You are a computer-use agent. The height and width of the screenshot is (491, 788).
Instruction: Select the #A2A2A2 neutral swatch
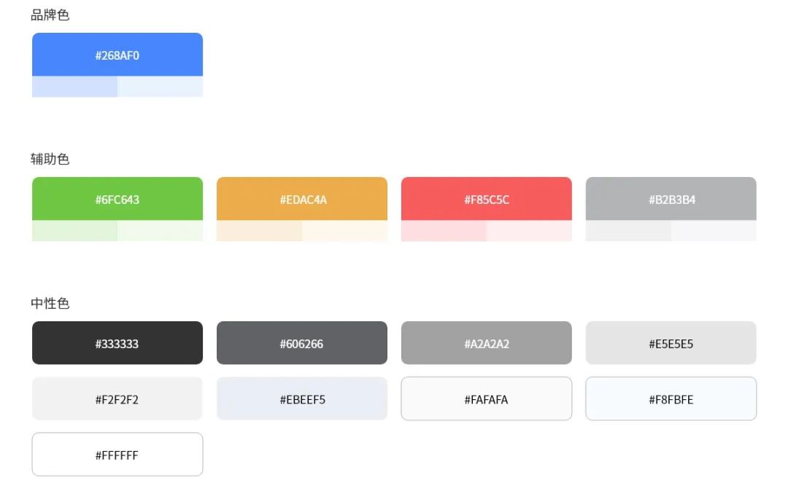487,343
